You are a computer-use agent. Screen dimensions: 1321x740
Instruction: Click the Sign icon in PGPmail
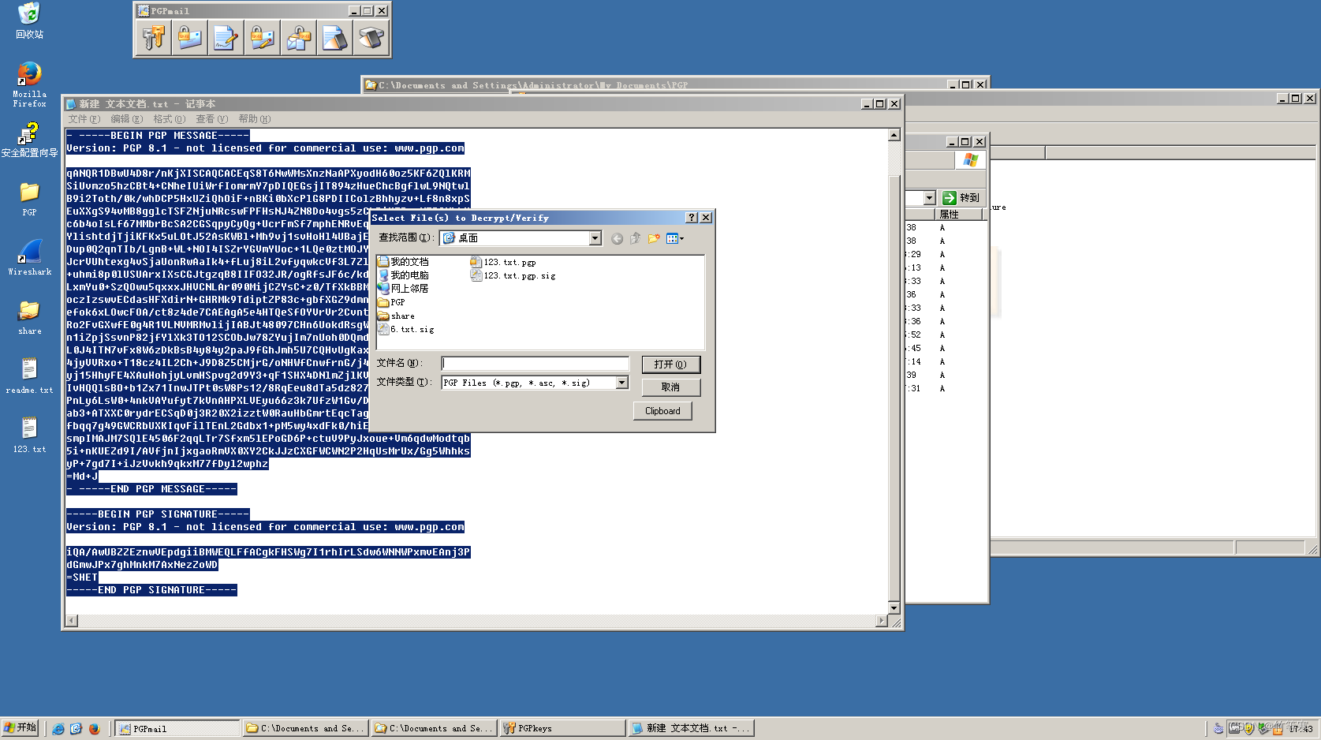226,37
